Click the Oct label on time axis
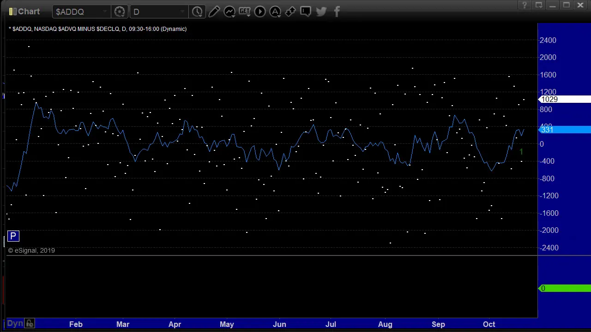This screenshot has width=591, height=332. coord(489,324)
